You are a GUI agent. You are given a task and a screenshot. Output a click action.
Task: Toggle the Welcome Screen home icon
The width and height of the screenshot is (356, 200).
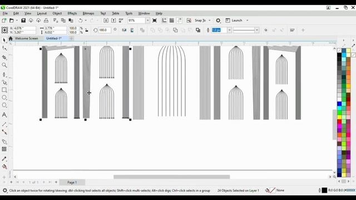(11, 38)
